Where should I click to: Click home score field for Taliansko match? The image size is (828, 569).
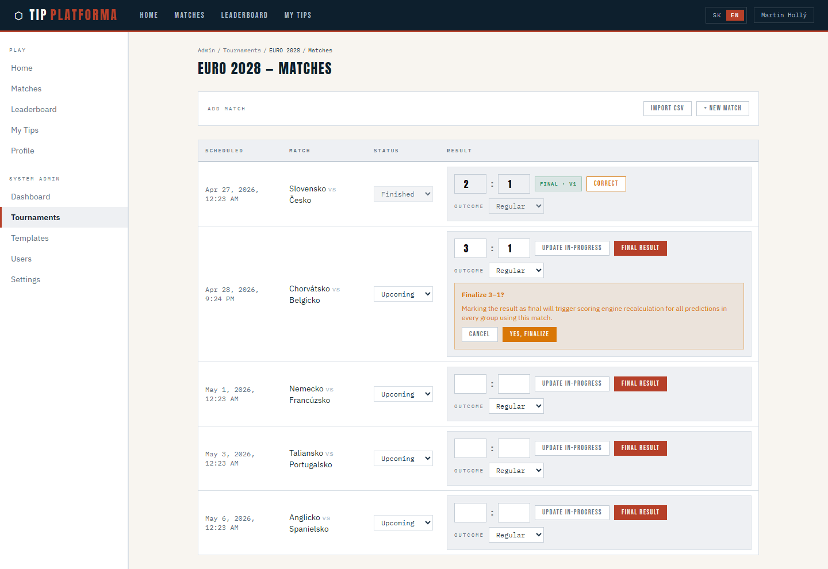point(470,448)
